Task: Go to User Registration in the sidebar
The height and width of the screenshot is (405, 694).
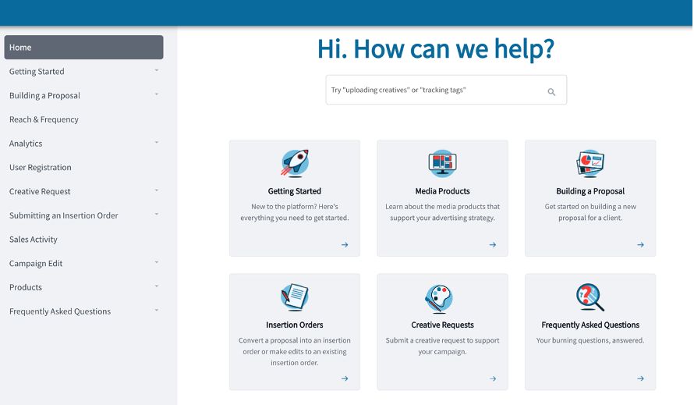Action: pos(41,168)
